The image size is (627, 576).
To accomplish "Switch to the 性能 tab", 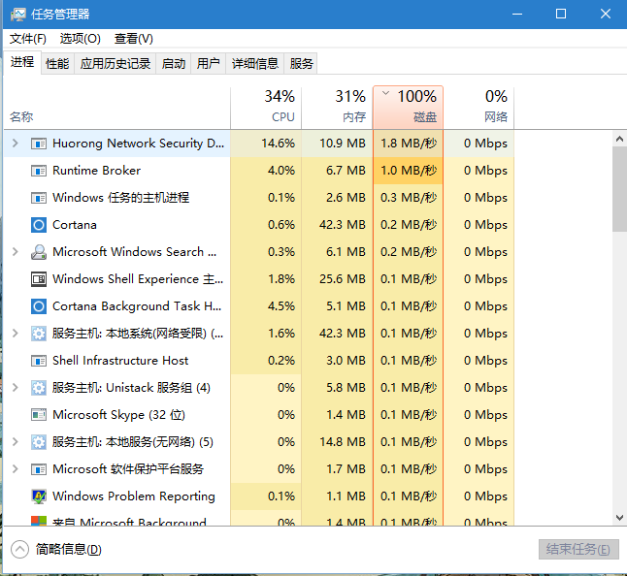I will [57, 64].
